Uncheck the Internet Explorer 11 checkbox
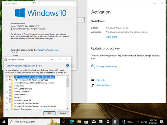This screenshot has height=125, width=167. (x=10, y=100)
